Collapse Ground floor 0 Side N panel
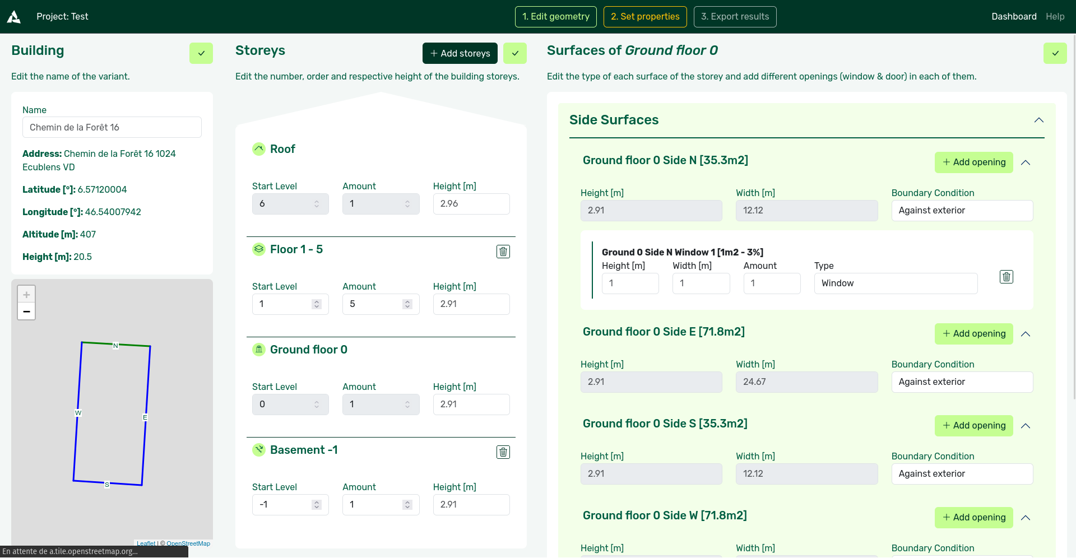 point(1026,162)
